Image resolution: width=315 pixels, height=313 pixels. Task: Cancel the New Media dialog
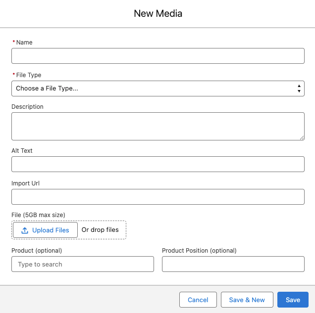tap(198, 300)
